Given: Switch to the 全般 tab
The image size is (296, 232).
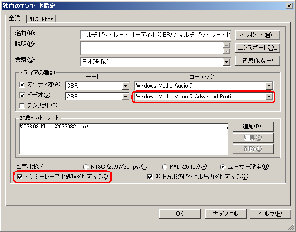Looking at the screenshot, I should tap(15, 18).
